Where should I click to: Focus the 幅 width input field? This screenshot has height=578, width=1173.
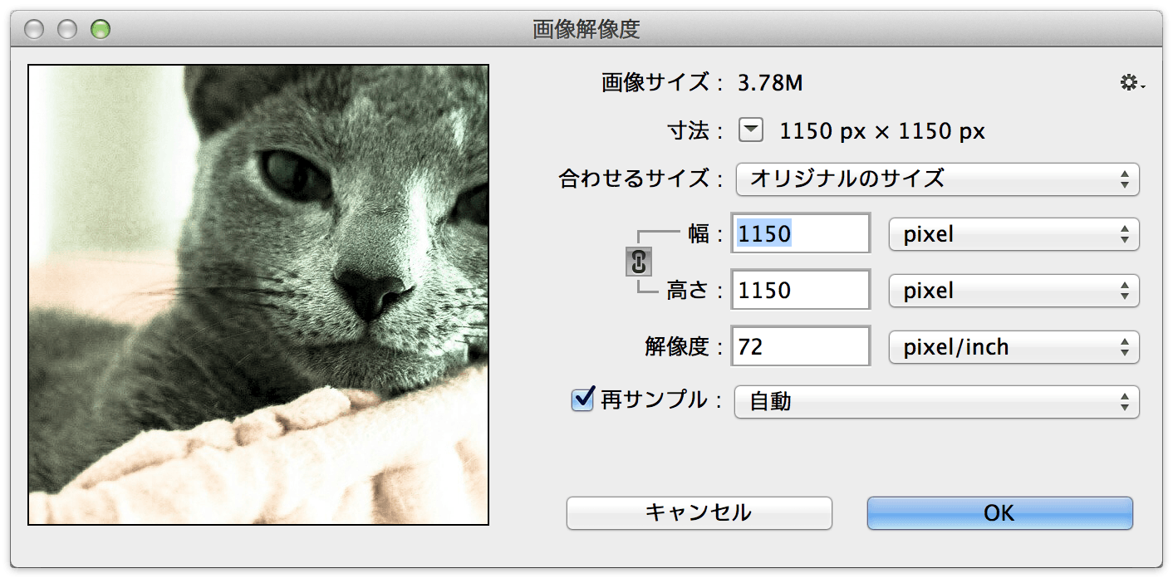click(x=801, y=233)
